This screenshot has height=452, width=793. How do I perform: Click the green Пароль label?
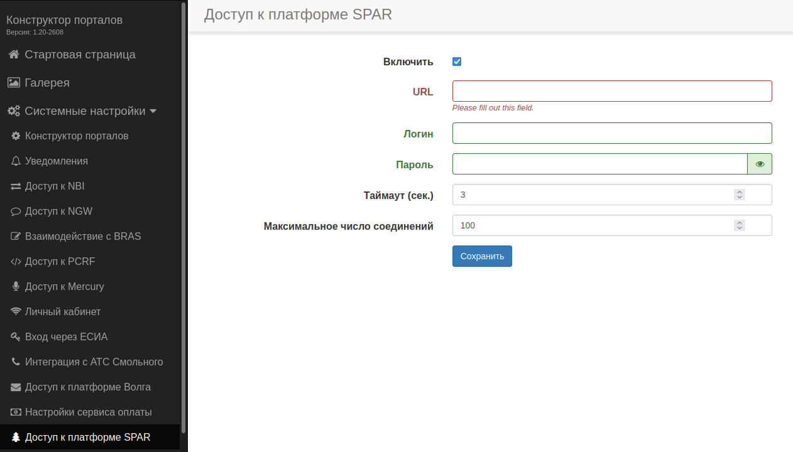[415, 164]
